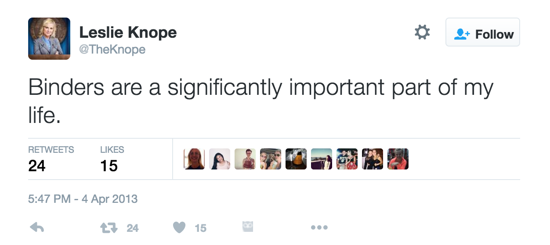Screen dimensions: 550x245
Task: Open the 5:47 PM - 4 Apr 2013 timestamp
Action: pyautogui.click(x=83, y=199)
